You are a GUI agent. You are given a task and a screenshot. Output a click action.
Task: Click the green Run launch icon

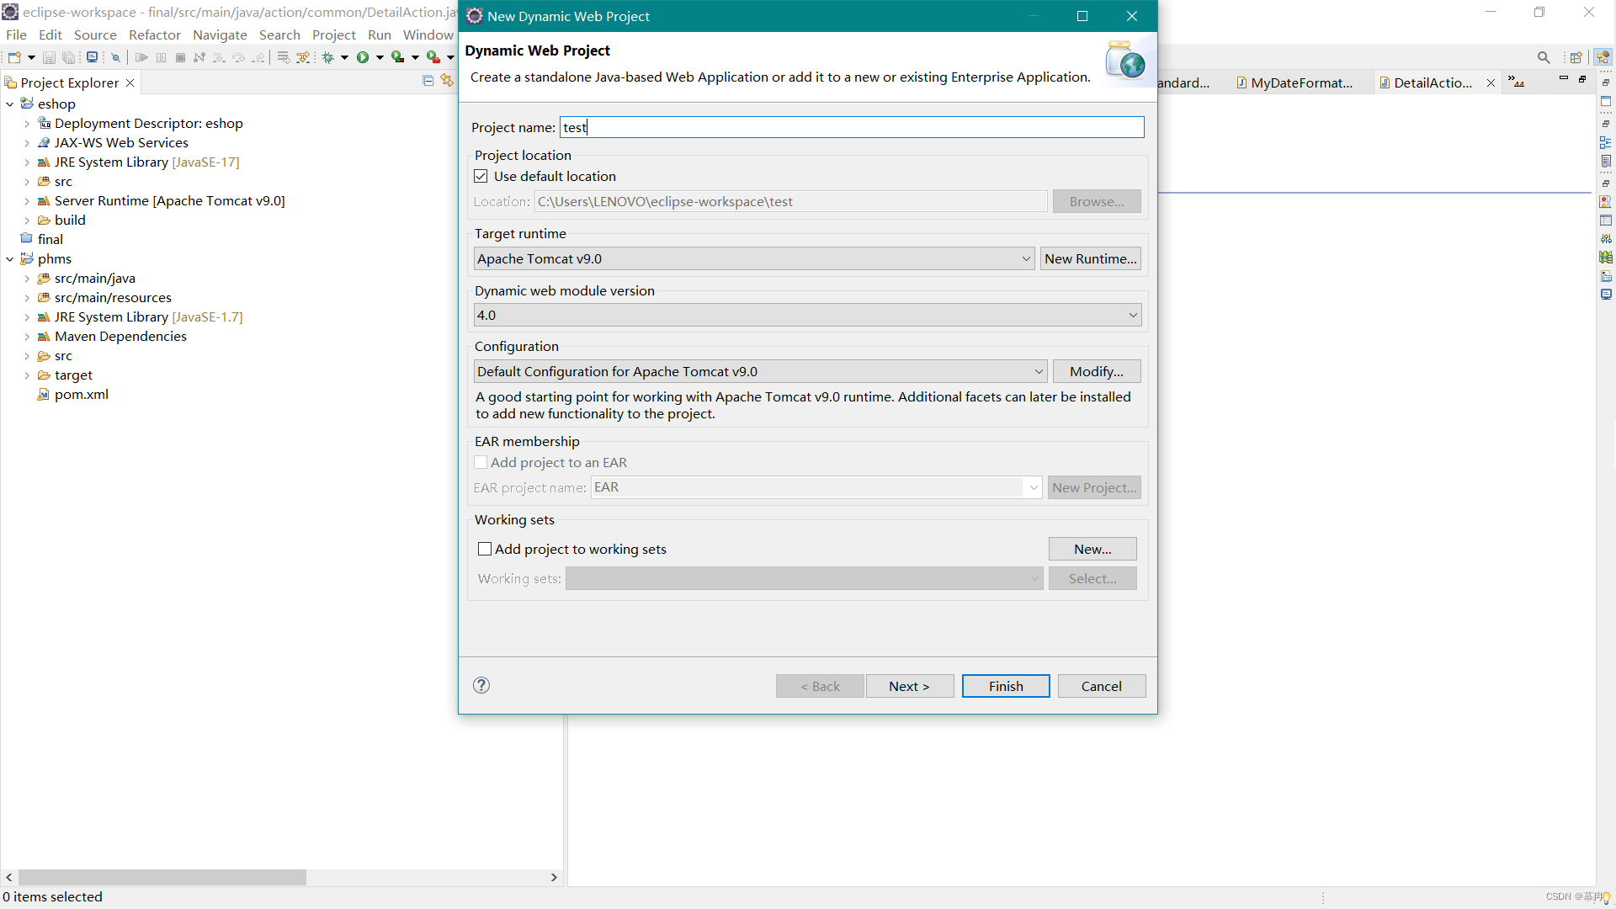click(x=363, y=57)
